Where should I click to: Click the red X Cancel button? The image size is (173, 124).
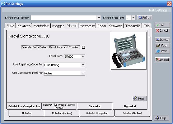[x=162, y=31]
